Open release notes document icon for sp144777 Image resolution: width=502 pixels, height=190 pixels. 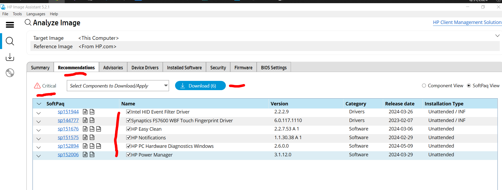85,120
